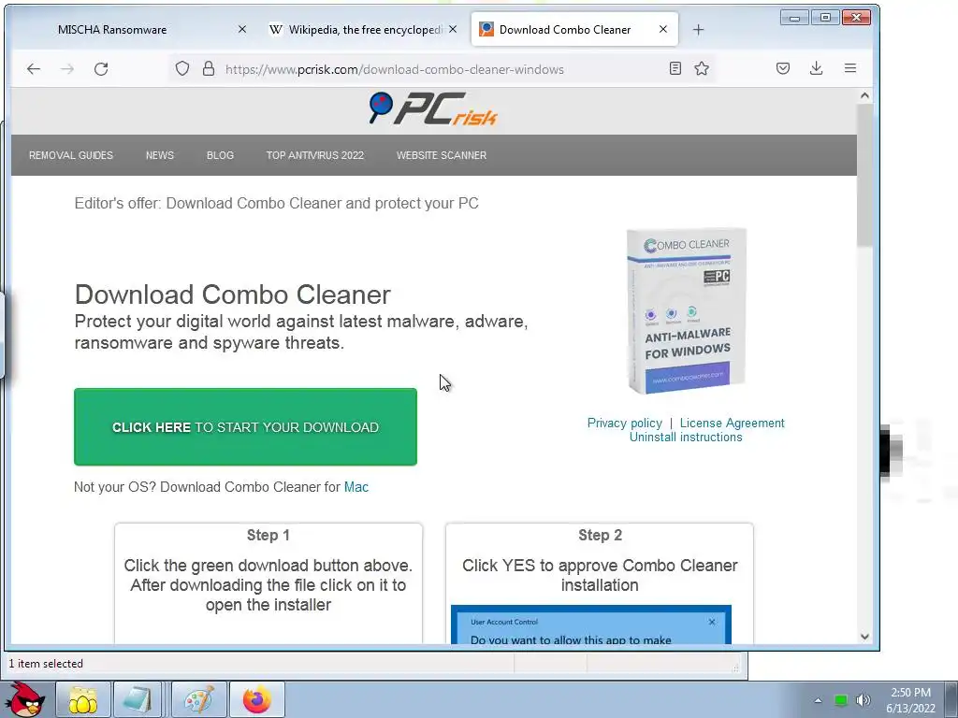Close the User Account Control dialog image
Screen dimensions: 958x718
[x=712, y=622]
